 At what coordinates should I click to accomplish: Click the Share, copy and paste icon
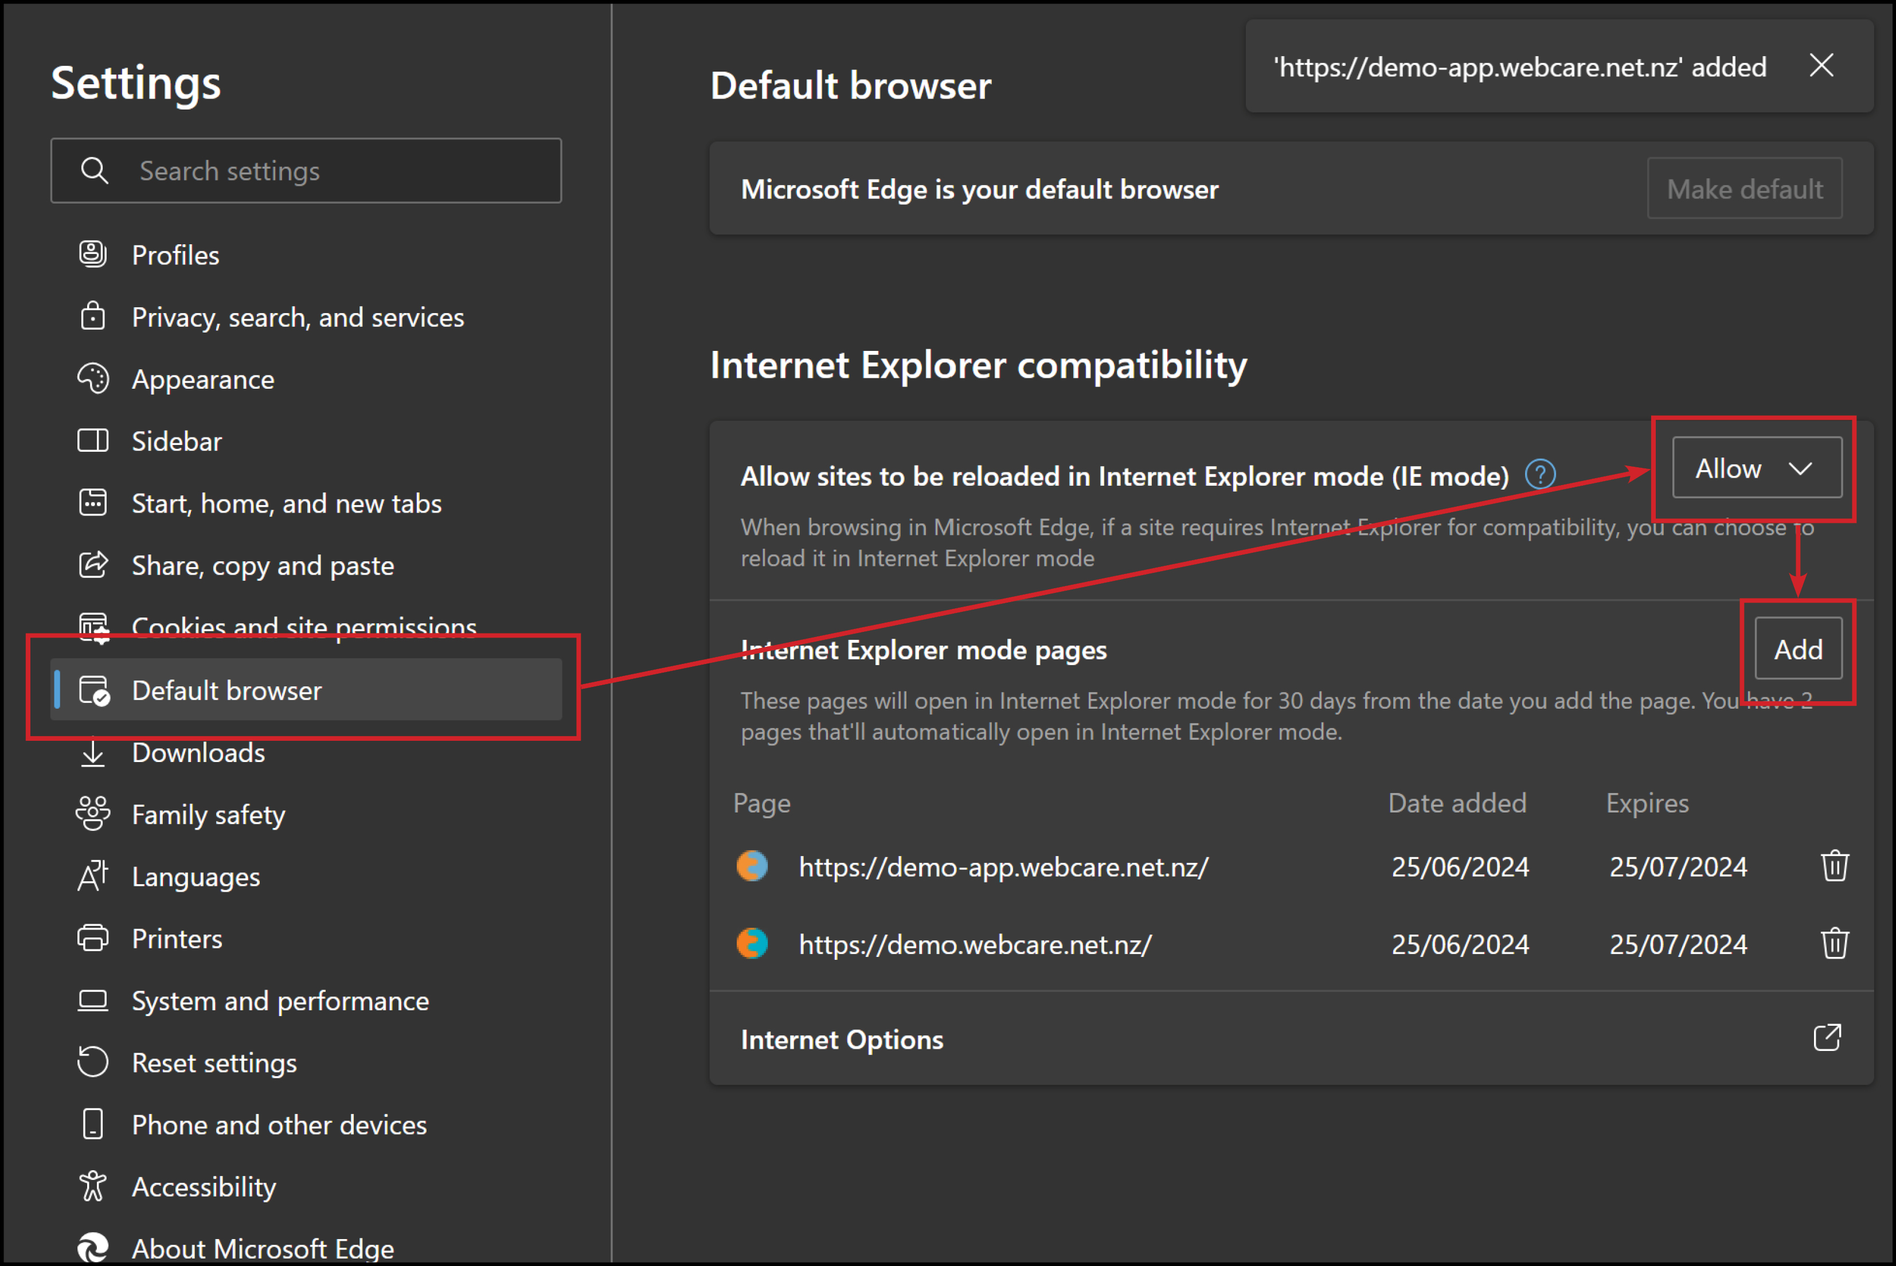pyautogui.click(x=93, y=565)
